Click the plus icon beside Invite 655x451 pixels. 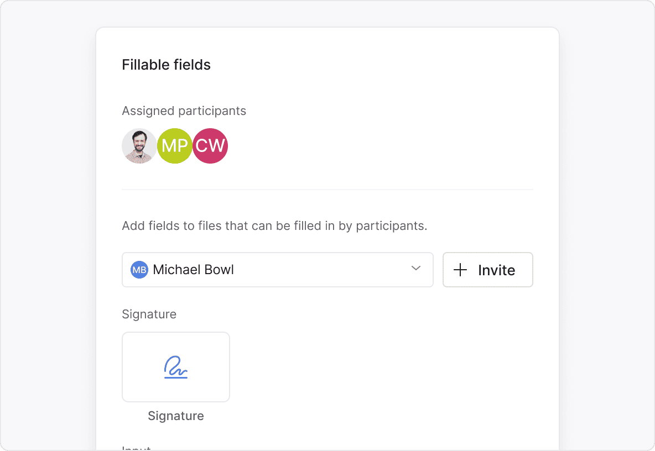pyautogui.click(x=460, y=270)
